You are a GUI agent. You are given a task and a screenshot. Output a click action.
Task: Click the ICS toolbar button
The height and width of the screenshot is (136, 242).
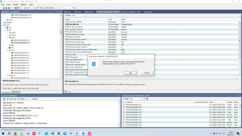47,8
